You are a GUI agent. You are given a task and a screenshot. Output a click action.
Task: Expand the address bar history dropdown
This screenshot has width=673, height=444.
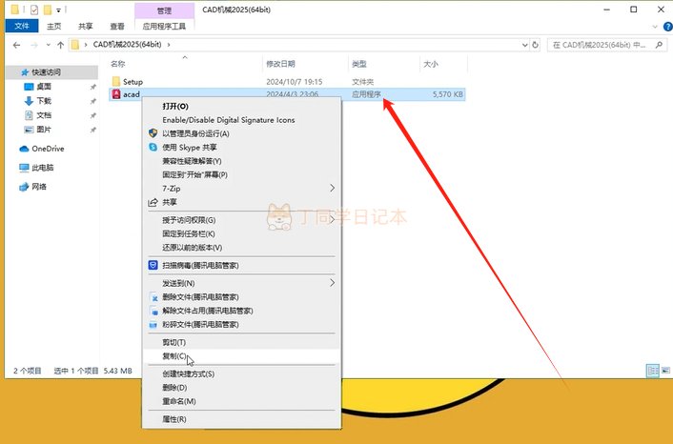tap(524, 45)
